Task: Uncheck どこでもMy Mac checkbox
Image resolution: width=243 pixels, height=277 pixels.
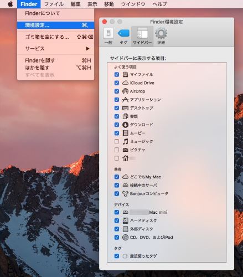Action: [117, 177]
